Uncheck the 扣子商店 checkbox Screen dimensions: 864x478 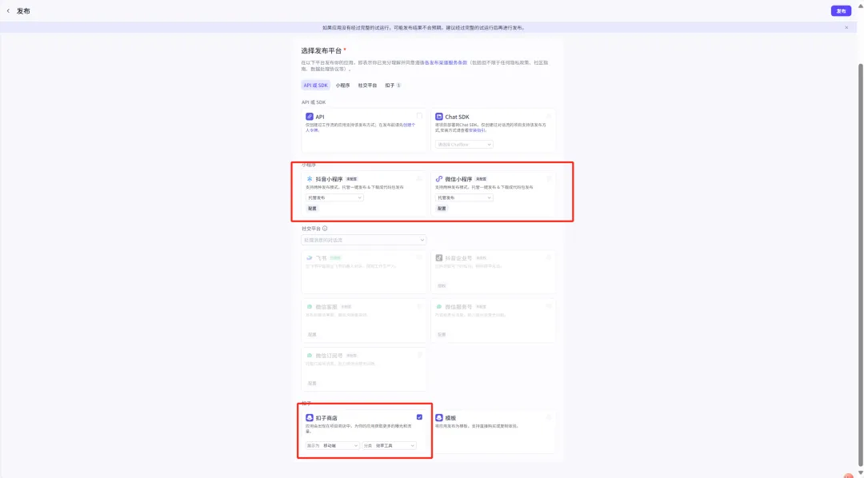click(x=419, y=417)
